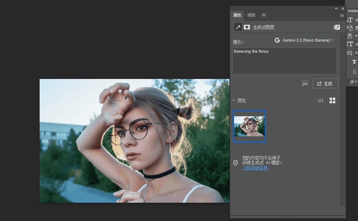Open the Properties panel flyout menu
Viewport: 358px width, 221px height.
click(x=342, y=16)
